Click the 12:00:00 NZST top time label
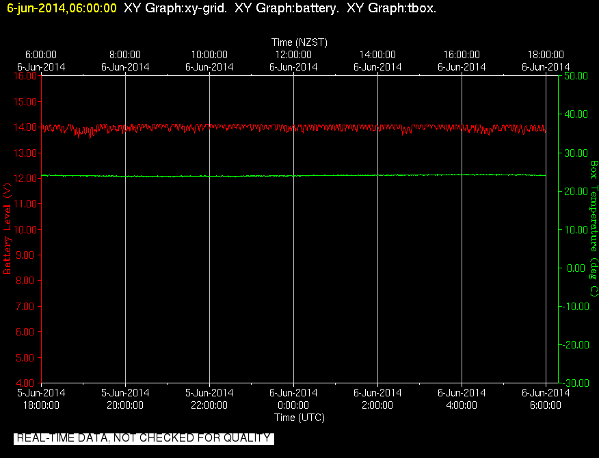Viewport: 599px width, 458px height. [x=293, y=55]
